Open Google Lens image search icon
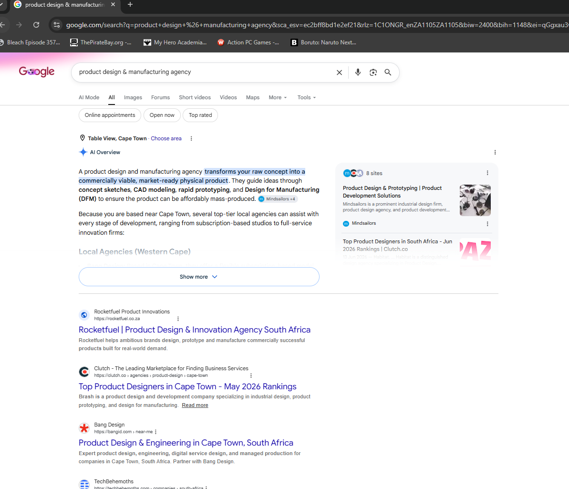The height and width of the screenshot is (489, 569). 373,72
